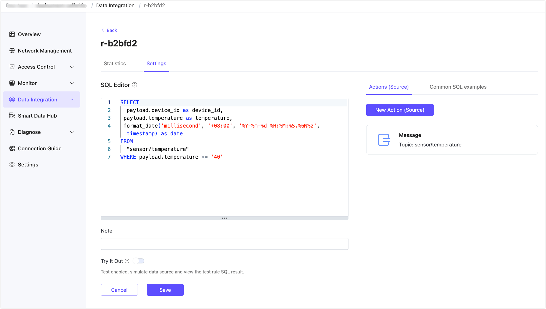Save the rule settings
Viewport: 546px width, 309px height.
click(165, 290)
